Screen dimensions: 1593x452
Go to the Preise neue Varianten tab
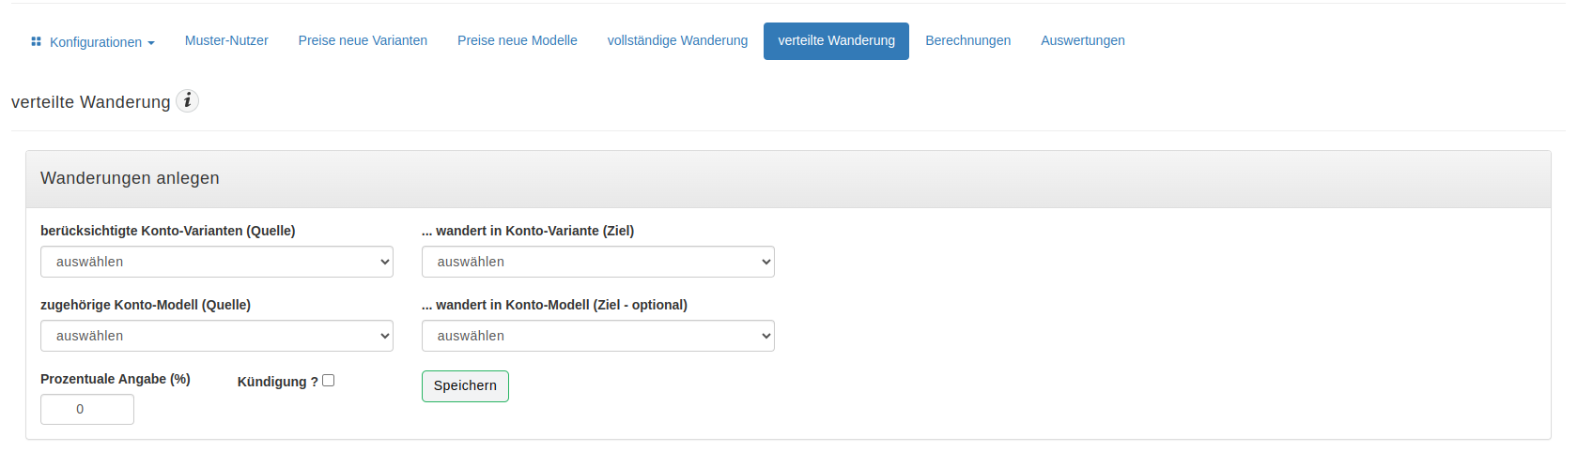point(363,41)
